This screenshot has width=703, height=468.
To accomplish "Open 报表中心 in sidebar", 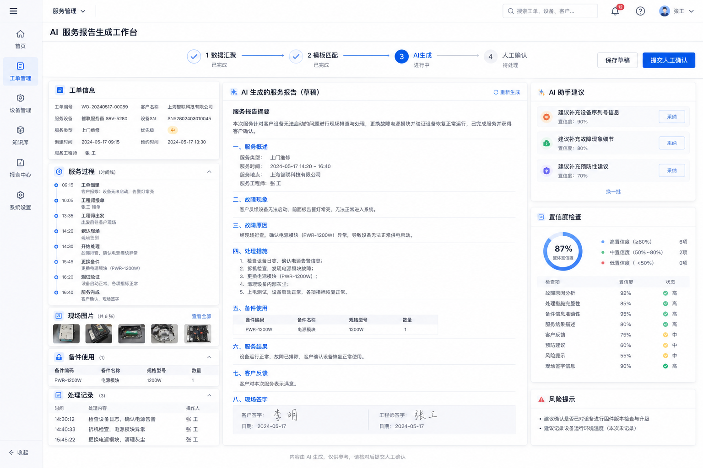I will click(x=20, y=168).
